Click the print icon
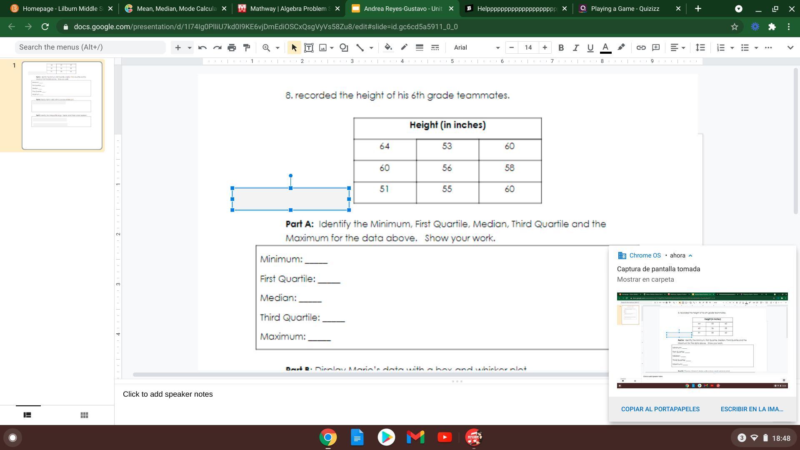This screenshot has width=800, height=450. click(232, 47)
